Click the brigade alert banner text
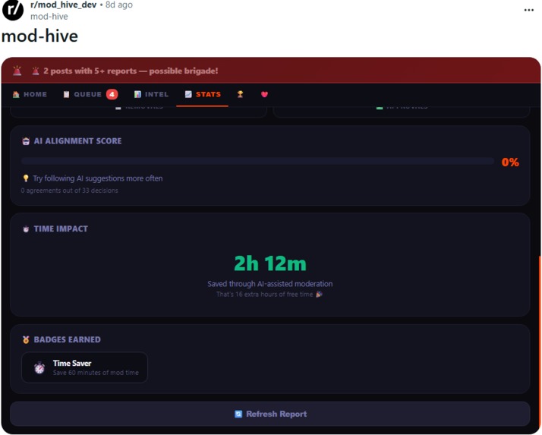 [131, 71]
